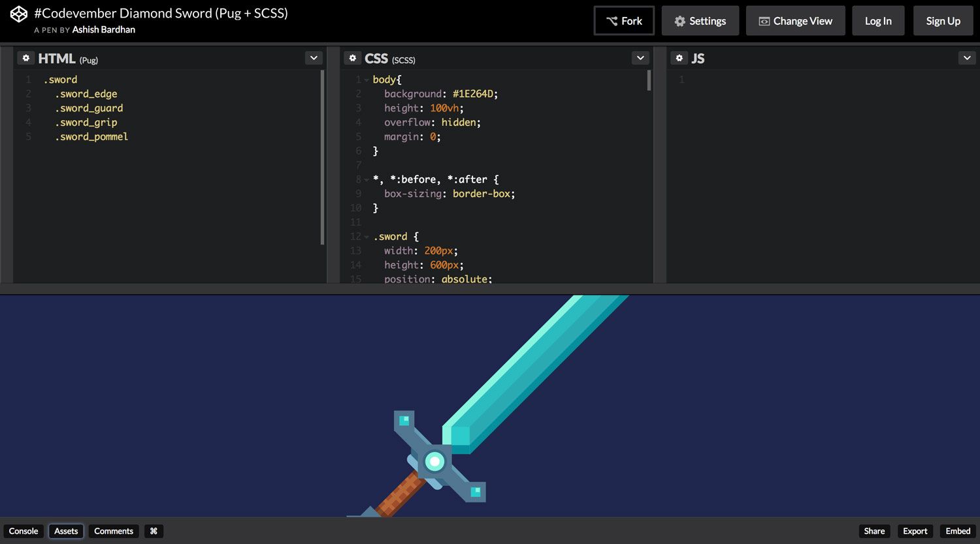Open CSS editor settings gear
Image resolution: width=980 pixels, height=544 pixels.
click(353, 58)
